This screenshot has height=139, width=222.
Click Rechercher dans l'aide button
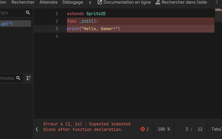(x=181, y=2)
